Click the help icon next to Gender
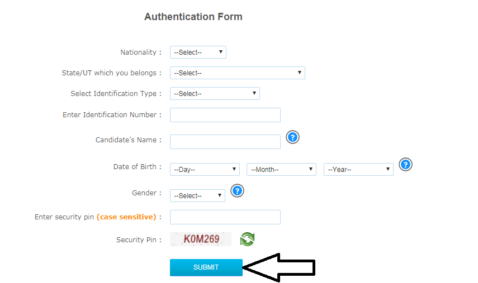Viewport: 478px width, 283px height. coord(237,191)
